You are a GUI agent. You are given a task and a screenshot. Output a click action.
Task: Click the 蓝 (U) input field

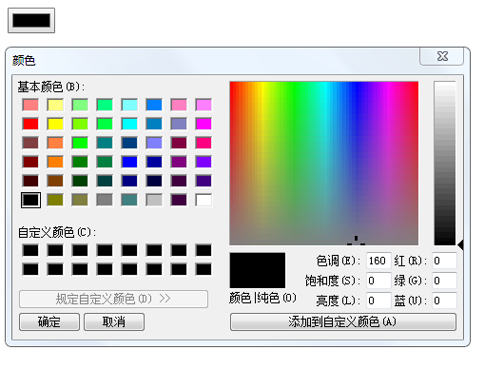tap(444, 301)
